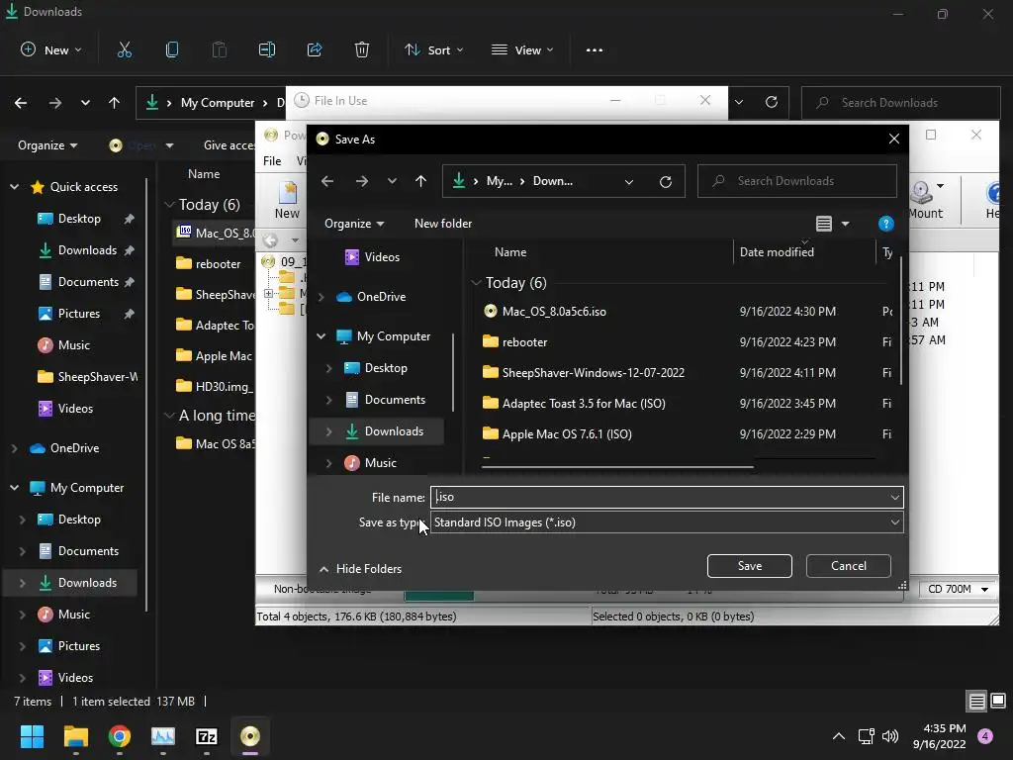The height and width of the screenshot is (760, 1013).
Task: Change view layout icon in Save As dialog
Action: pos(824,224)
